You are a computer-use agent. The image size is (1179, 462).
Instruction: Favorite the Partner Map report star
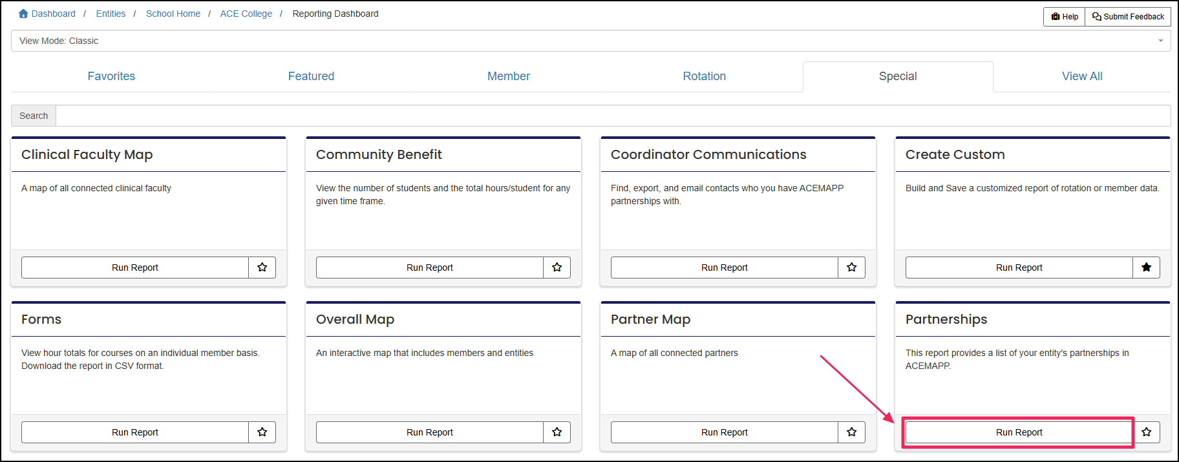coord(852,432)
